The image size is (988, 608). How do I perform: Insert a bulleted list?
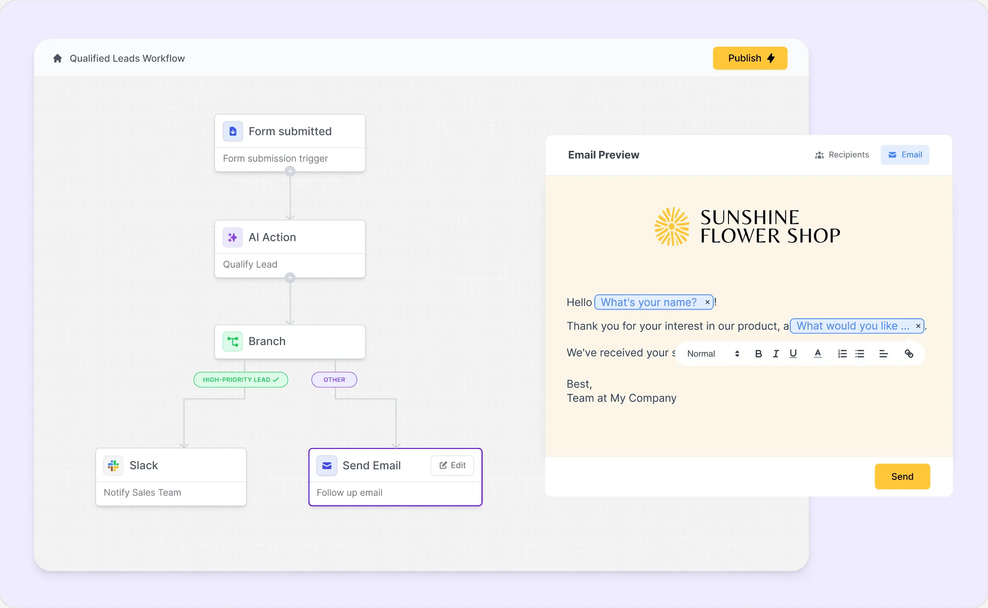pyautogui.click(x=860, y=354)
